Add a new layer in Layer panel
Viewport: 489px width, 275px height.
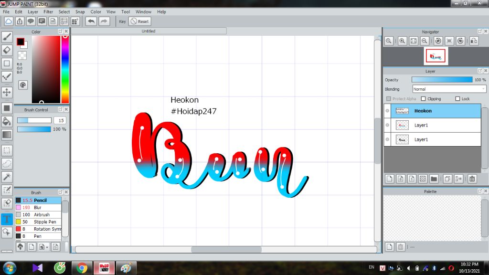click(390, 179)
